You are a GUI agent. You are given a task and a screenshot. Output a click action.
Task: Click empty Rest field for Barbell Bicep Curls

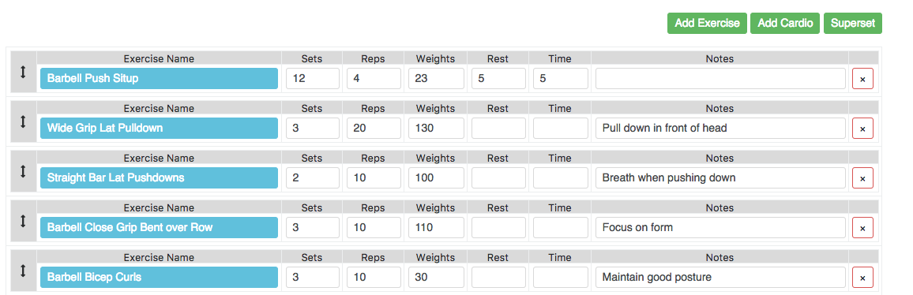(498, 278)
